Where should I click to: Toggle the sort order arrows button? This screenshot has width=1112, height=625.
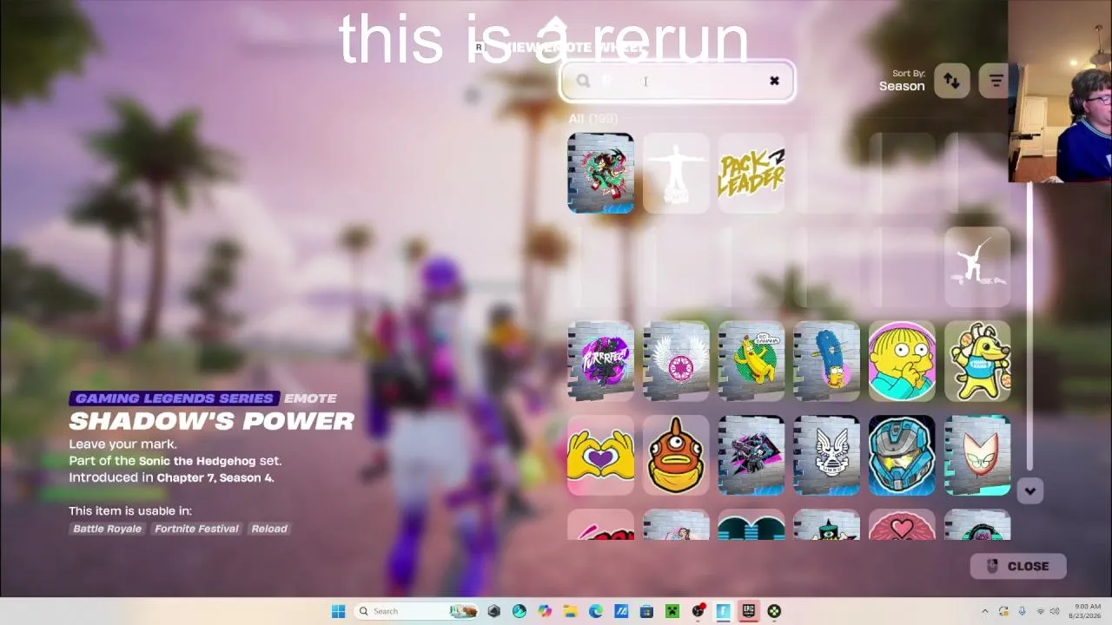tap(952, 81)
